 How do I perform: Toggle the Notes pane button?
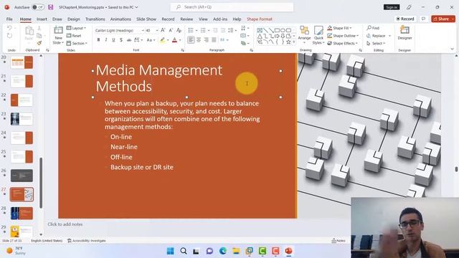339,241
